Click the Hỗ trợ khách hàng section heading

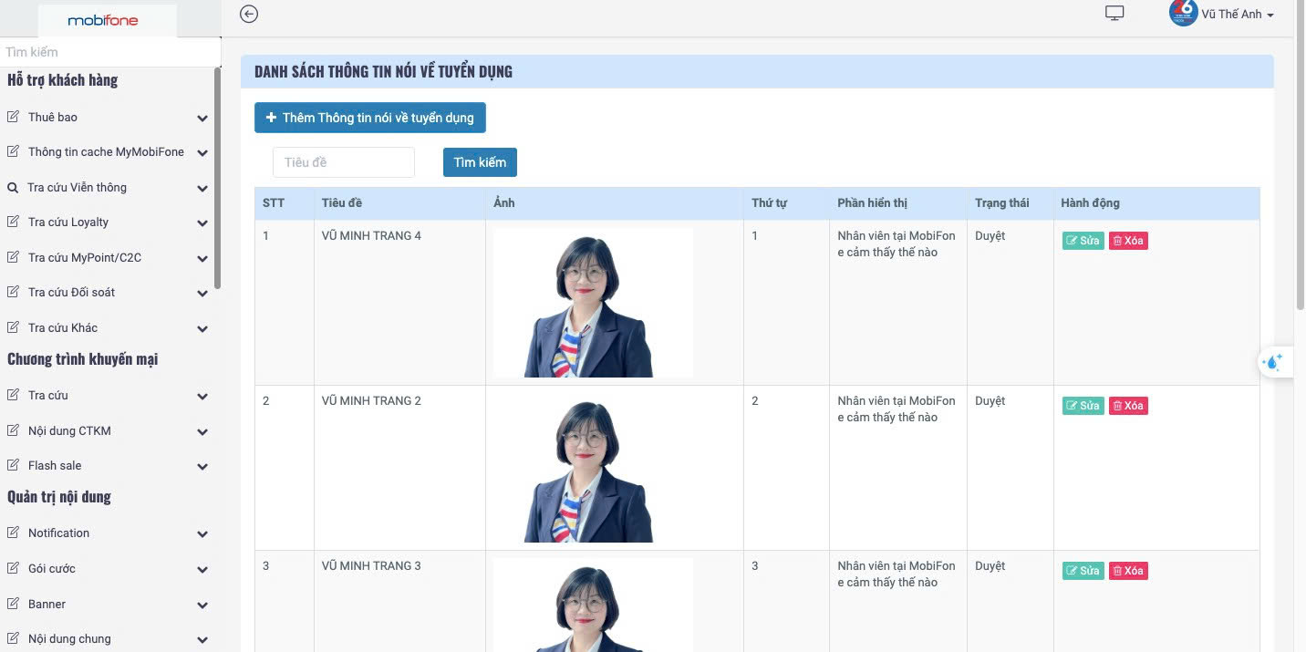click(x=62, y=79)
